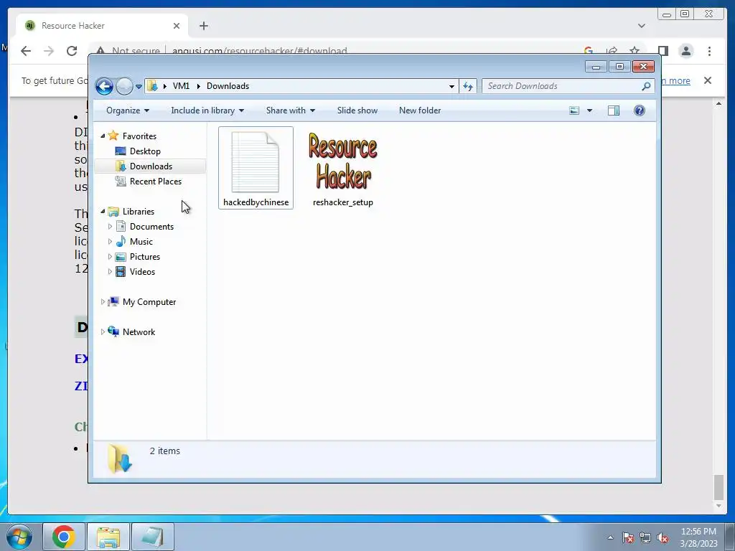735x551 pixels.
Task: Select Favorites in navigation pane
Action: [x=139, y=136]
